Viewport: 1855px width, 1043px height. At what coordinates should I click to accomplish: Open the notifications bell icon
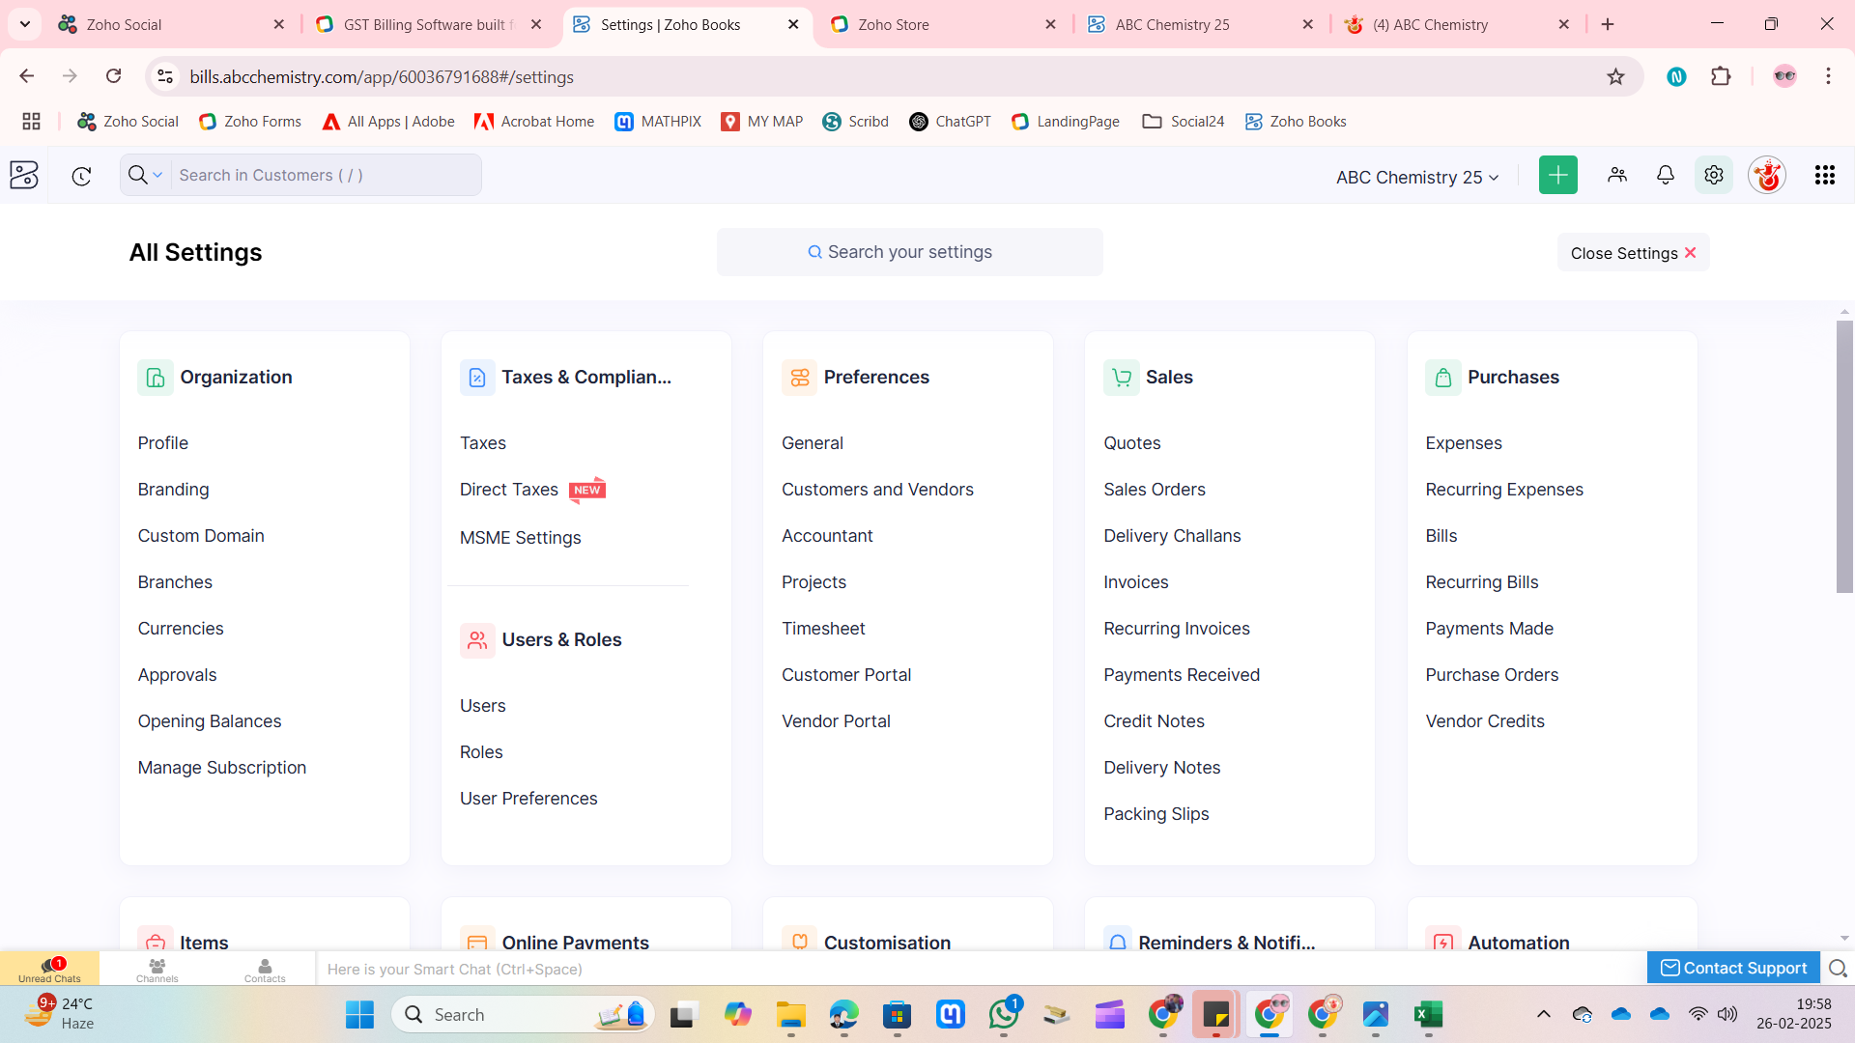(x=1665, y=175)
